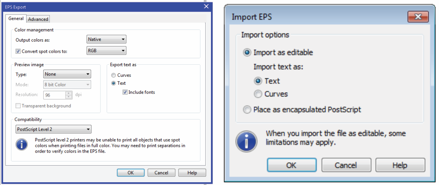
Task: Select Curves under Export text as
Action: click(x=114, y=75)
